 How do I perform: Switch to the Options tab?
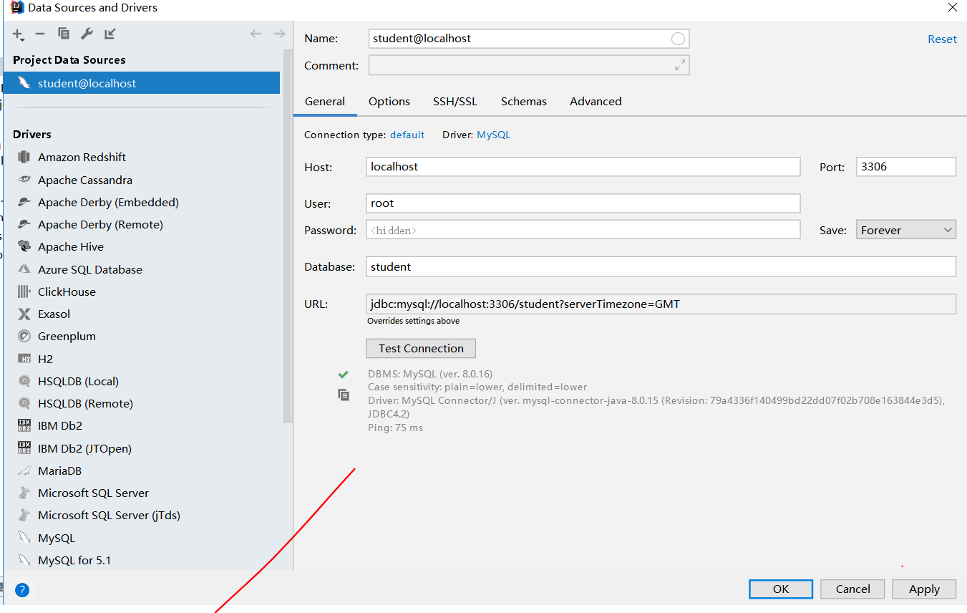(x=389, y=101)
